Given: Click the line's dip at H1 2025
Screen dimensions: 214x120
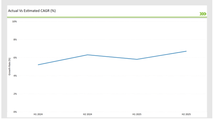Looking at the screenshot, I should pos(137,59).
